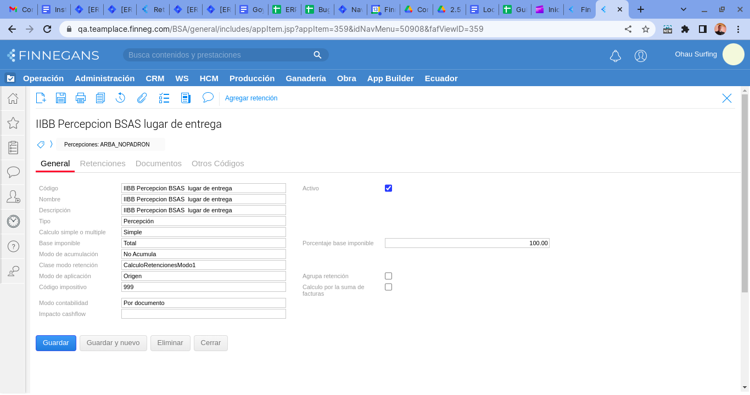The height and width of the screenshot is (395, 750).
Task: Click the paperclip attachment icon
Action: [142, 98]
